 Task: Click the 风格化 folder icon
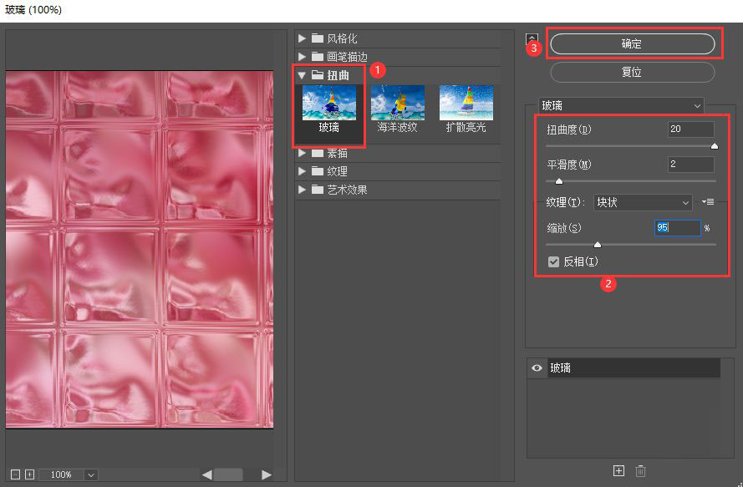318,38
